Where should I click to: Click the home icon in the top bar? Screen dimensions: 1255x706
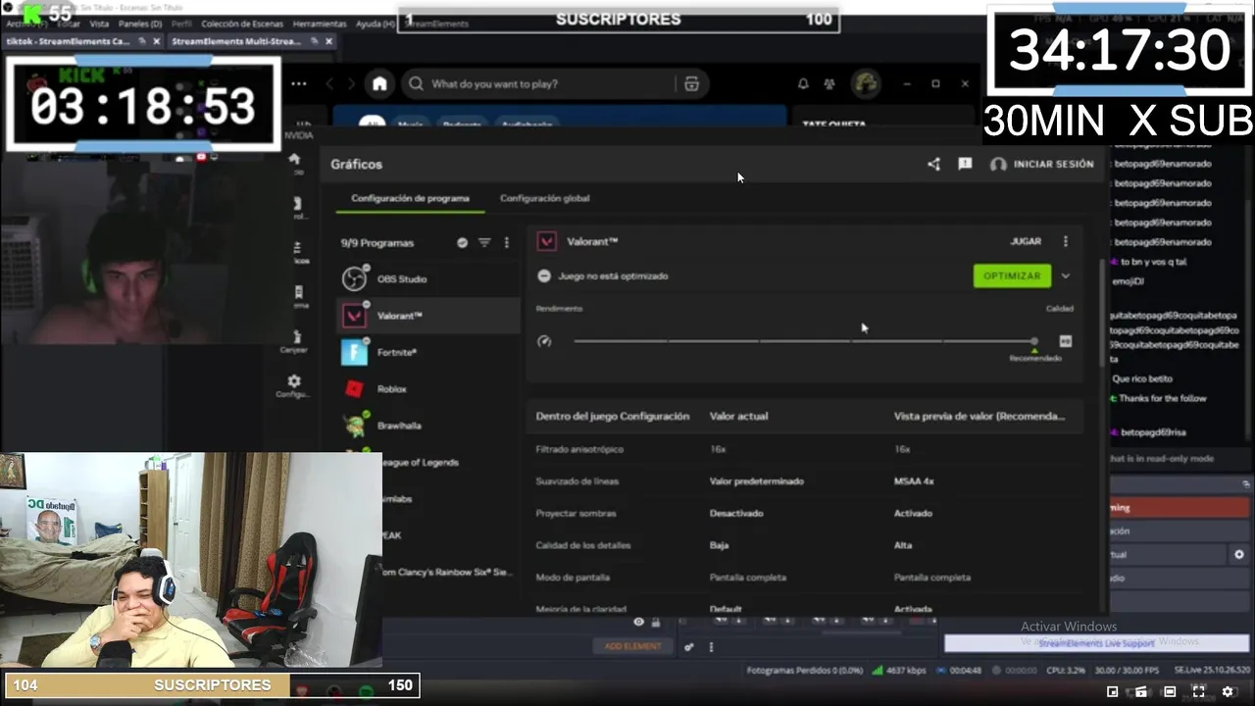tap(379, 84)
